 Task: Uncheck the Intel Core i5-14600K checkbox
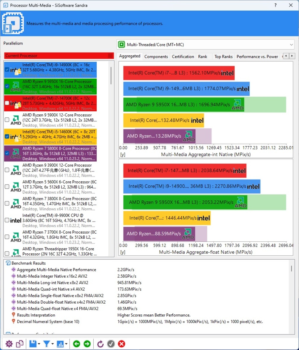(x=7, y=136)
